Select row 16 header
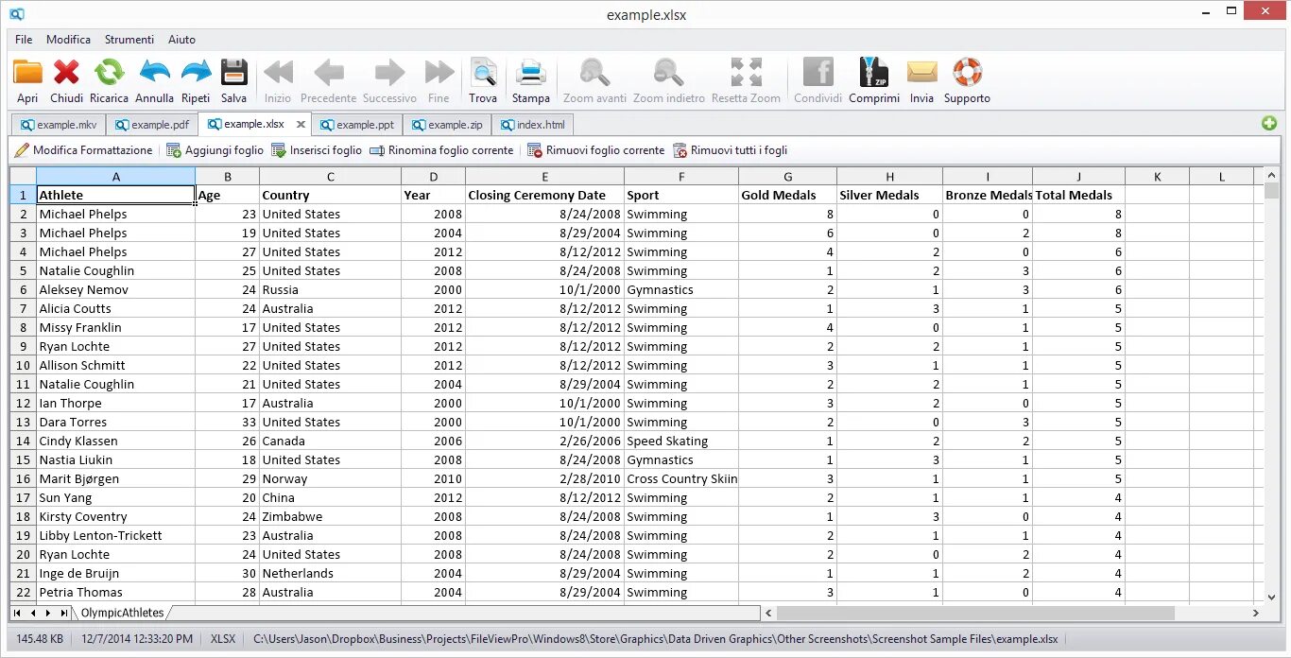The width and height of the screenshot is (1291, 658). pyautogui.click(x=23, y=478)
